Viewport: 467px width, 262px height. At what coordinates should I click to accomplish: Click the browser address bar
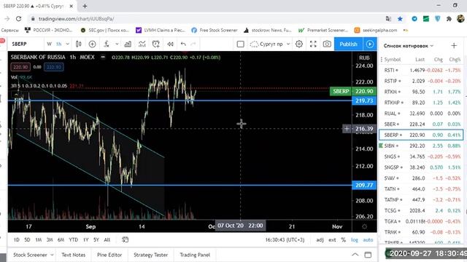tap(206, 19)
